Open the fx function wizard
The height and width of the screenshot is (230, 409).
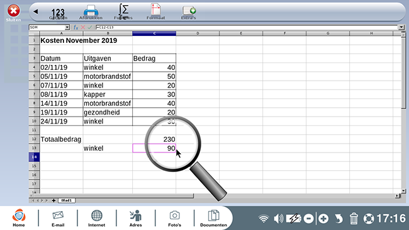76,27
